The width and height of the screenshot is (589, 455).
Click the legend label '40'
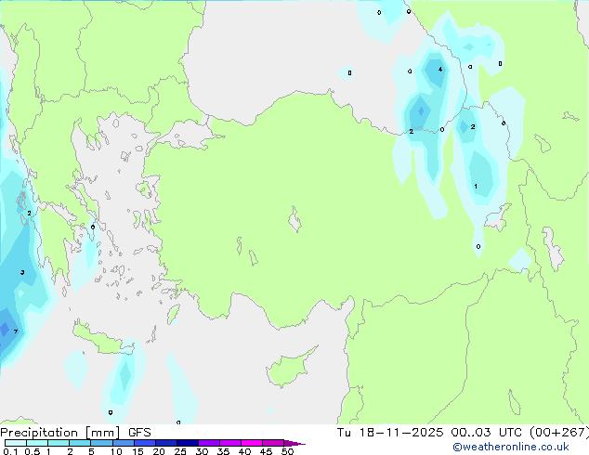pos(244,451)
